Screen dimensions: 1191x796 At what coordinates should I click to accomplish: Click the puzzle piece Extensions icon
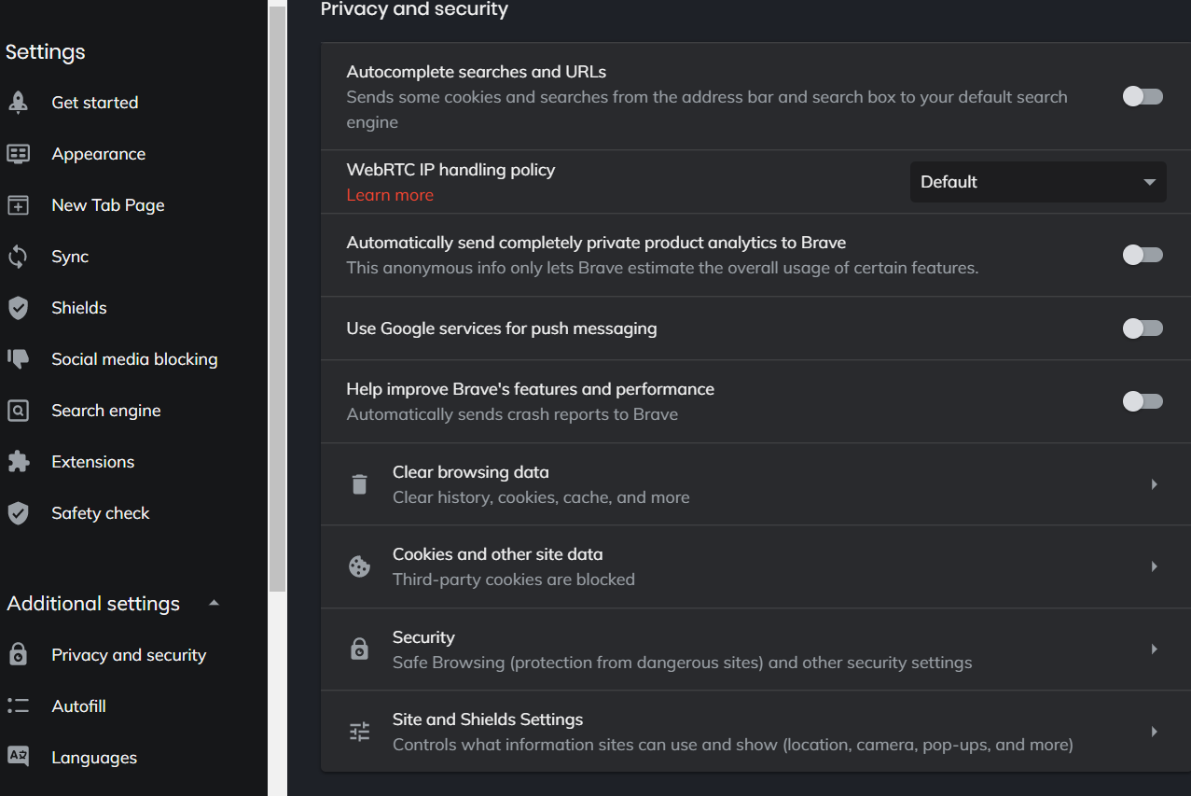click(x=18, y=462)
